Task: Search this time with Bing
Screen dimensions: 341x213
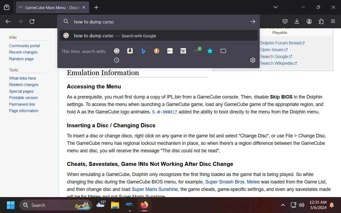Action: tap(143, 51)
